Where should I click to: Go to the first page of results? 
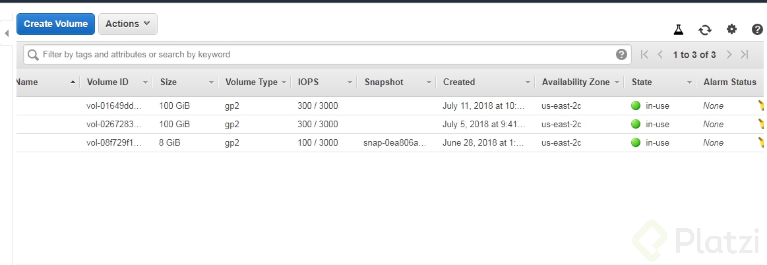(644, 55)
